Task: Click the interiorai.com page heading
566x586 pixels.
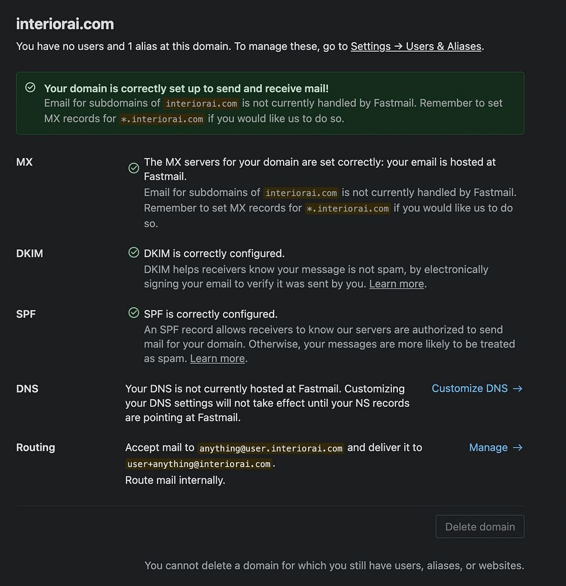Action: coord(64,24)
